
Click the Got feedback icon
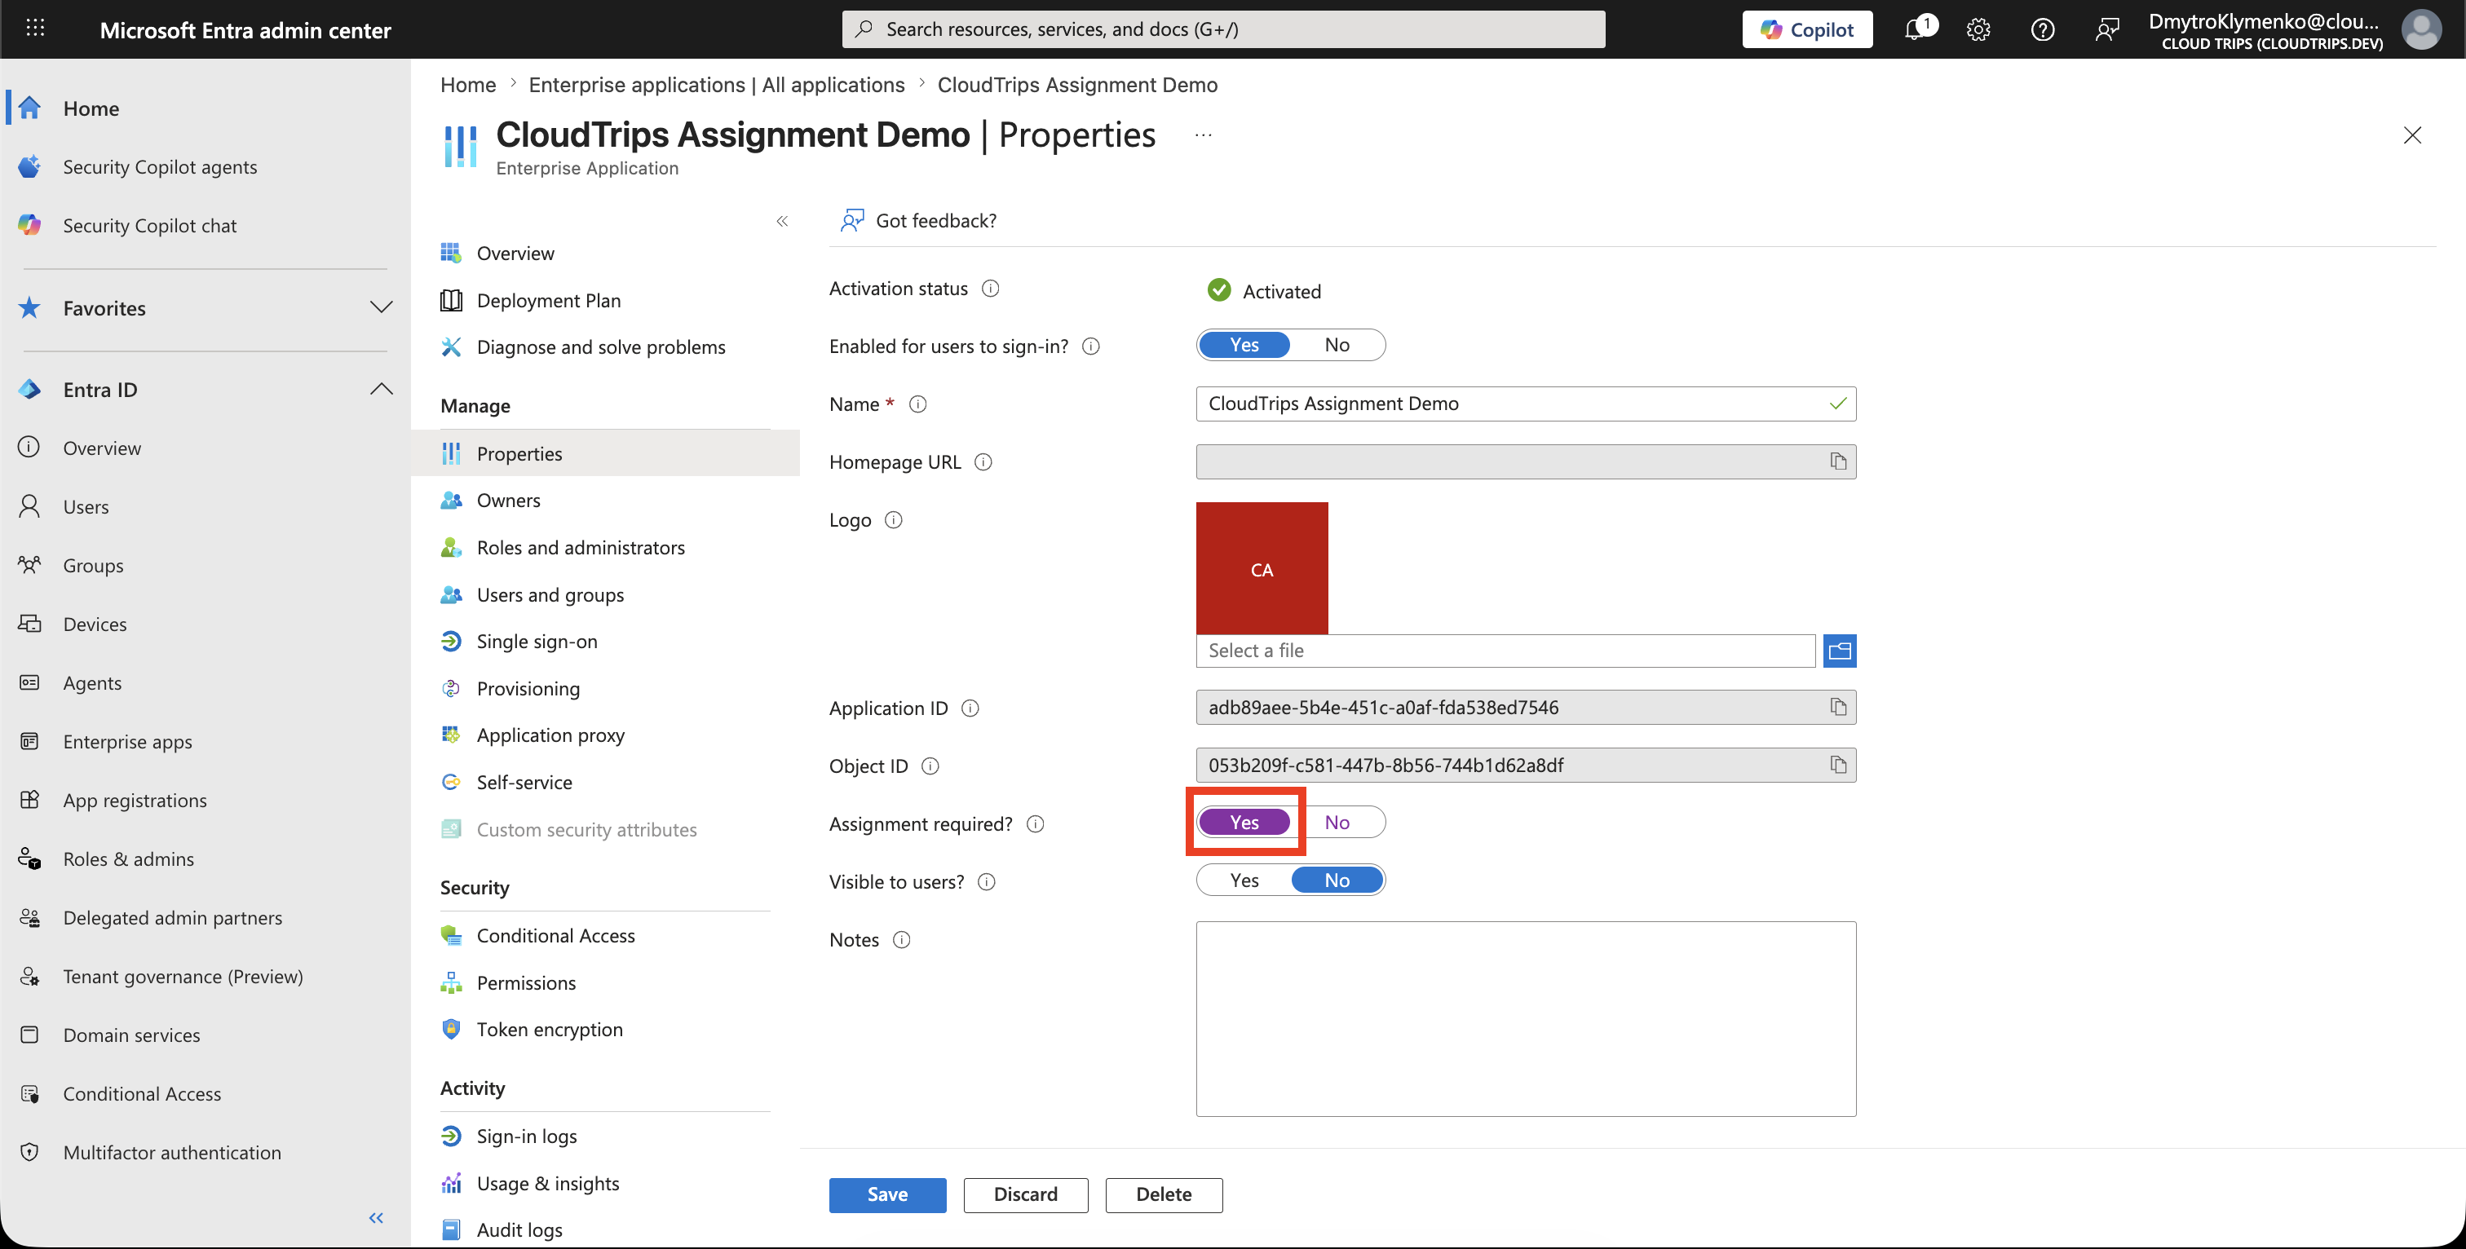tap(851, 221)
